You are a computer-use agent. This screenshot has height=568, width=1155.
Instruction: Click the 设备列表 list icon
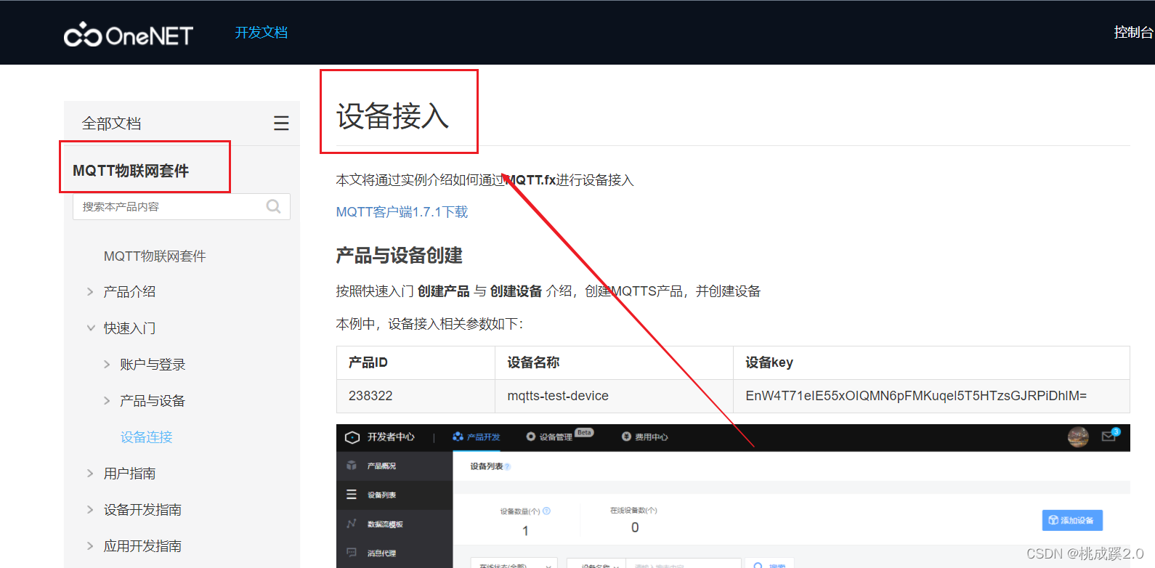tap(352, 495)
